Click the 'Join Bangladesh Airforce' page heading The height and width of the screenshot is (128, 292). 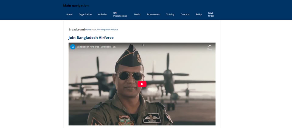pos(91,37)
